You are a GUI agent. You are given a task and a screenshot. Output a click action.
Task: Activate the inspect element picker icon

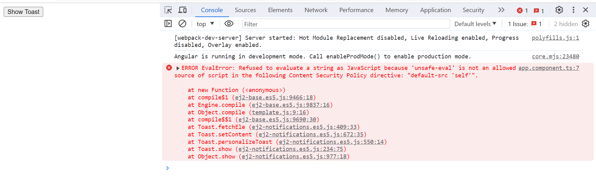click(x=168, y=10)
